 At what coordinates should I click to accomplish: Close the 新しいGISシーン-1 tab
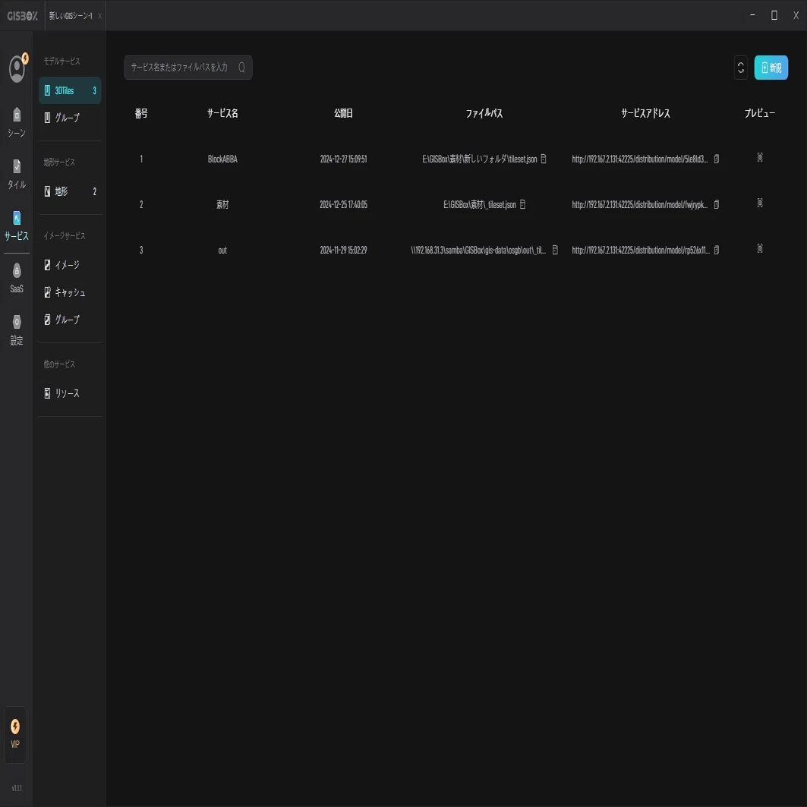(100, 16)
